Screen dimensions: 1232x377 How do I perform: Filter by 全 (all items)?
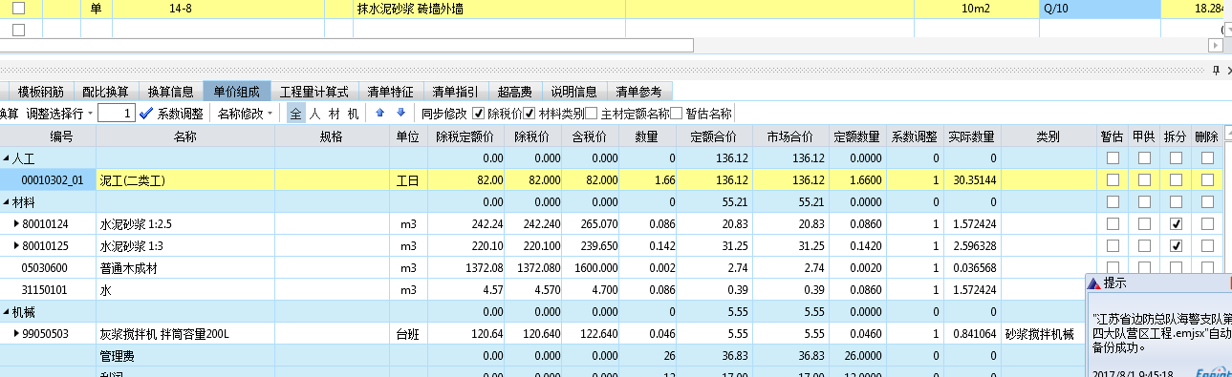(x=295, y=113)
